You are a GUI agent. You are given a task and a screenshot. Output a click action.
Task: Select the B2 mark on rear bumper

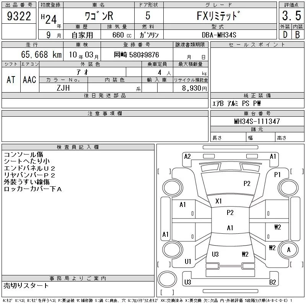coord(272,282)
